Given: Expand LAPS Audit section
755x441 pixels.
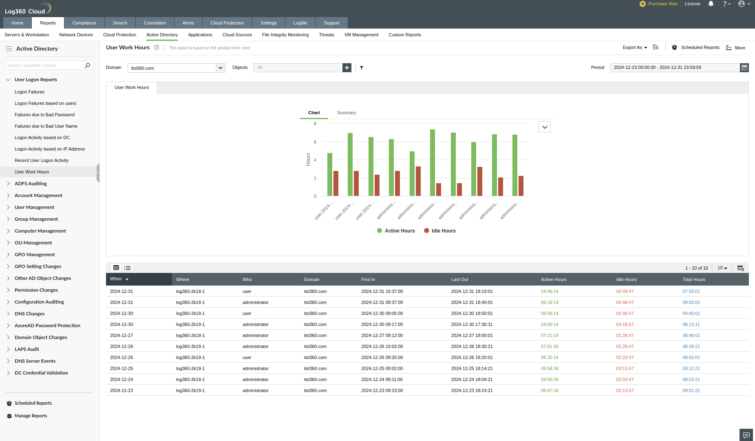Looking at the screenshot, I should point(8,350).
